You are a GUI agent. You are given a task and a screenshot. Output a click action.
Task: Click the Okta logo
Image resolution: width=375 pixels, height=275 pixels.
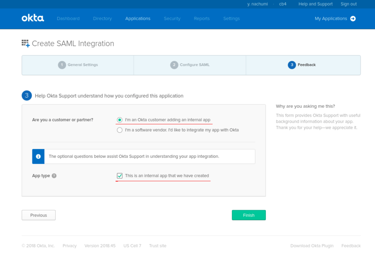pyautogui.click(x=33, y=18)
